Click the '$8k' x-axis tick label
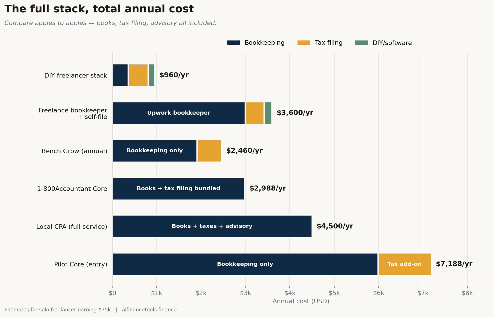This screenshot has width=494, height=317. coord(467,293)
